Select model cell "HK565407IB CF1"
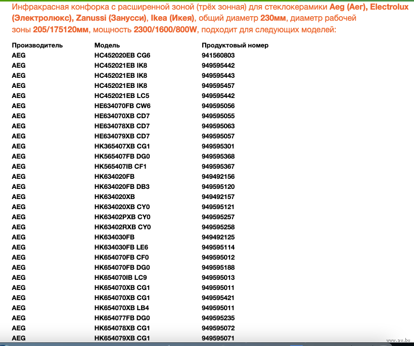This screenshot has height=346, width=414. 120,167
